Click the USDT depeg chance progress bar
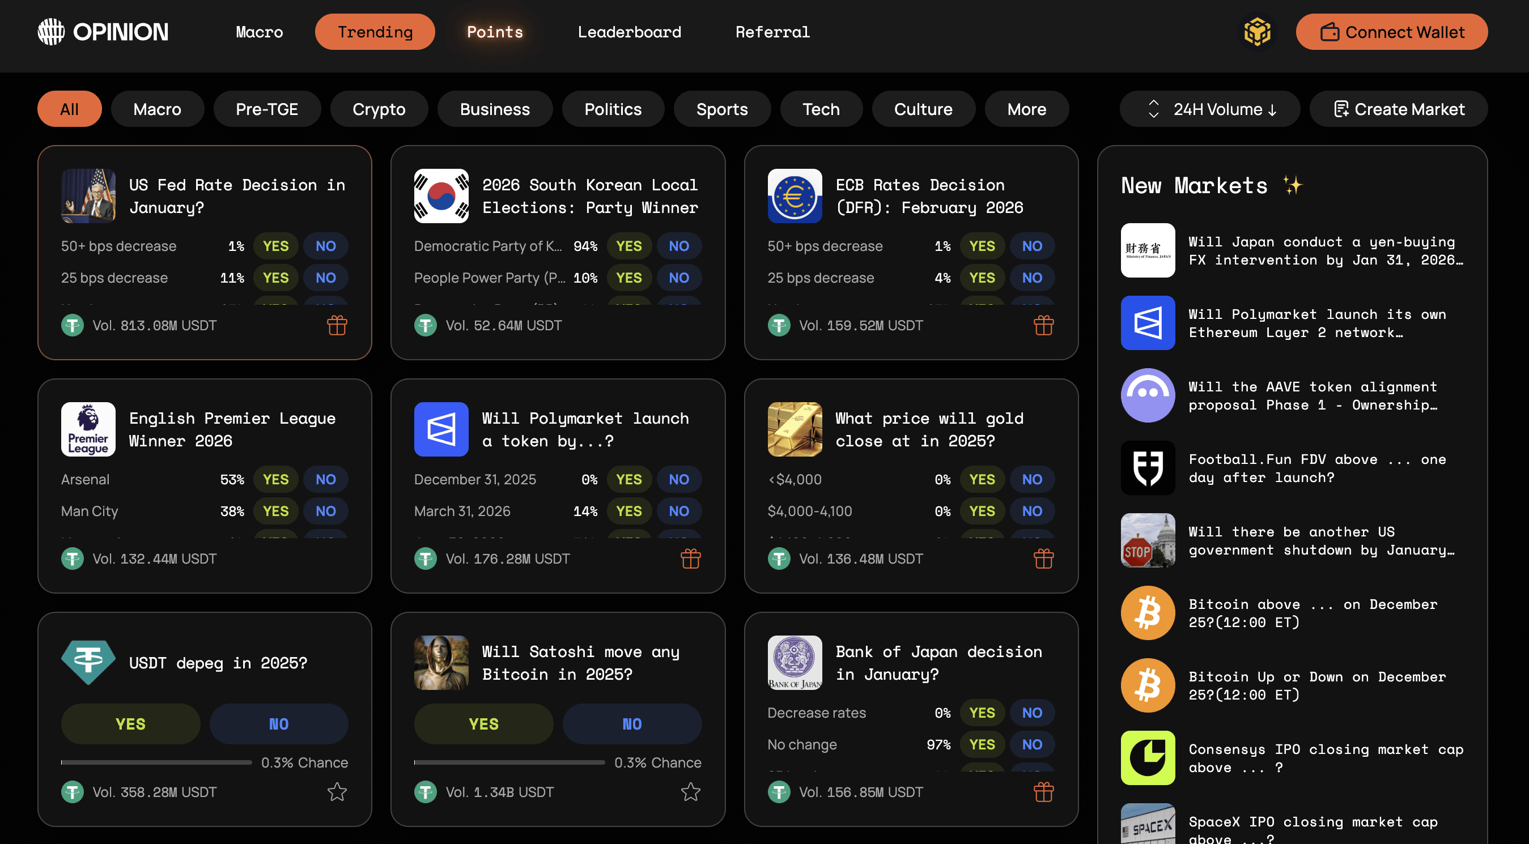This screenshot has height=844, width=1529. click(156, 762)
